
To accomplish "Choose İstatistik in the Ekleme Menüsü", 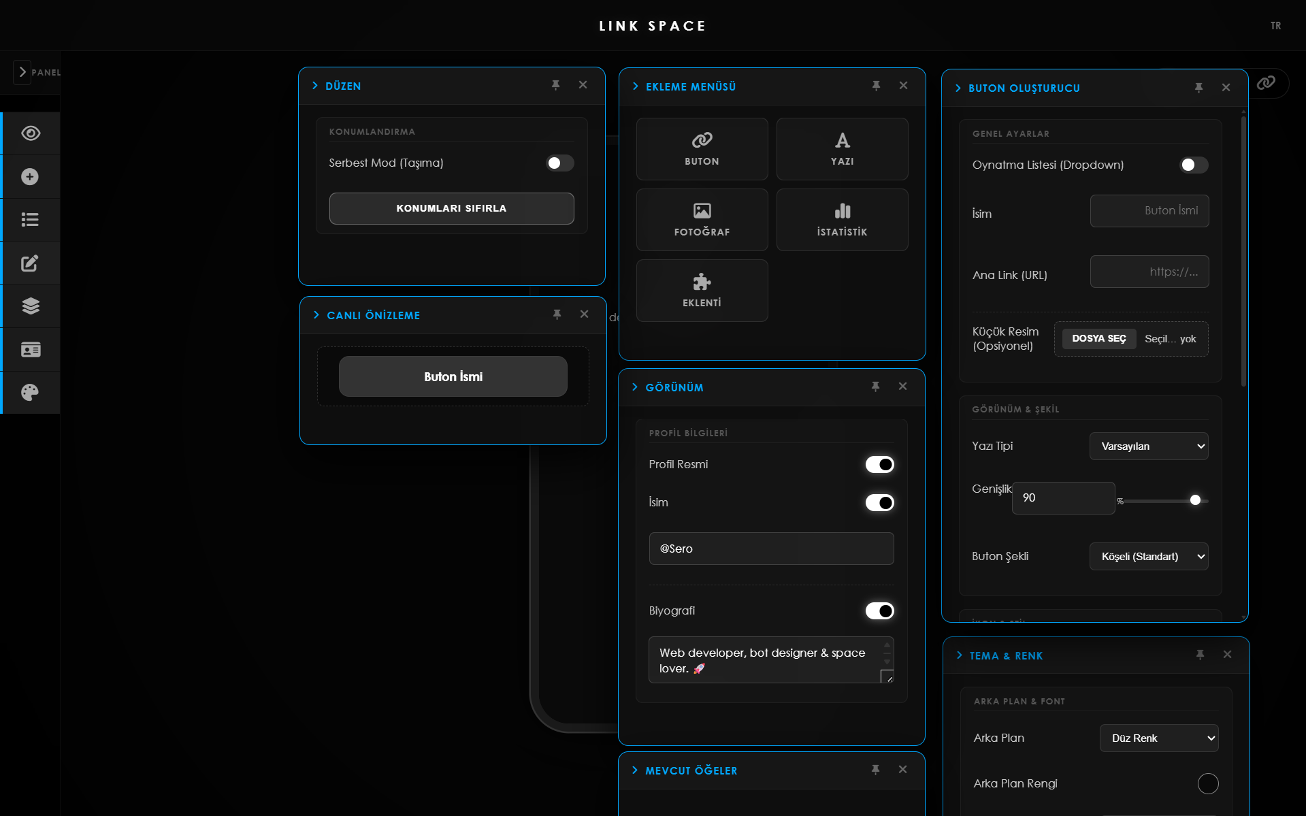I will (x=842, y=220).
